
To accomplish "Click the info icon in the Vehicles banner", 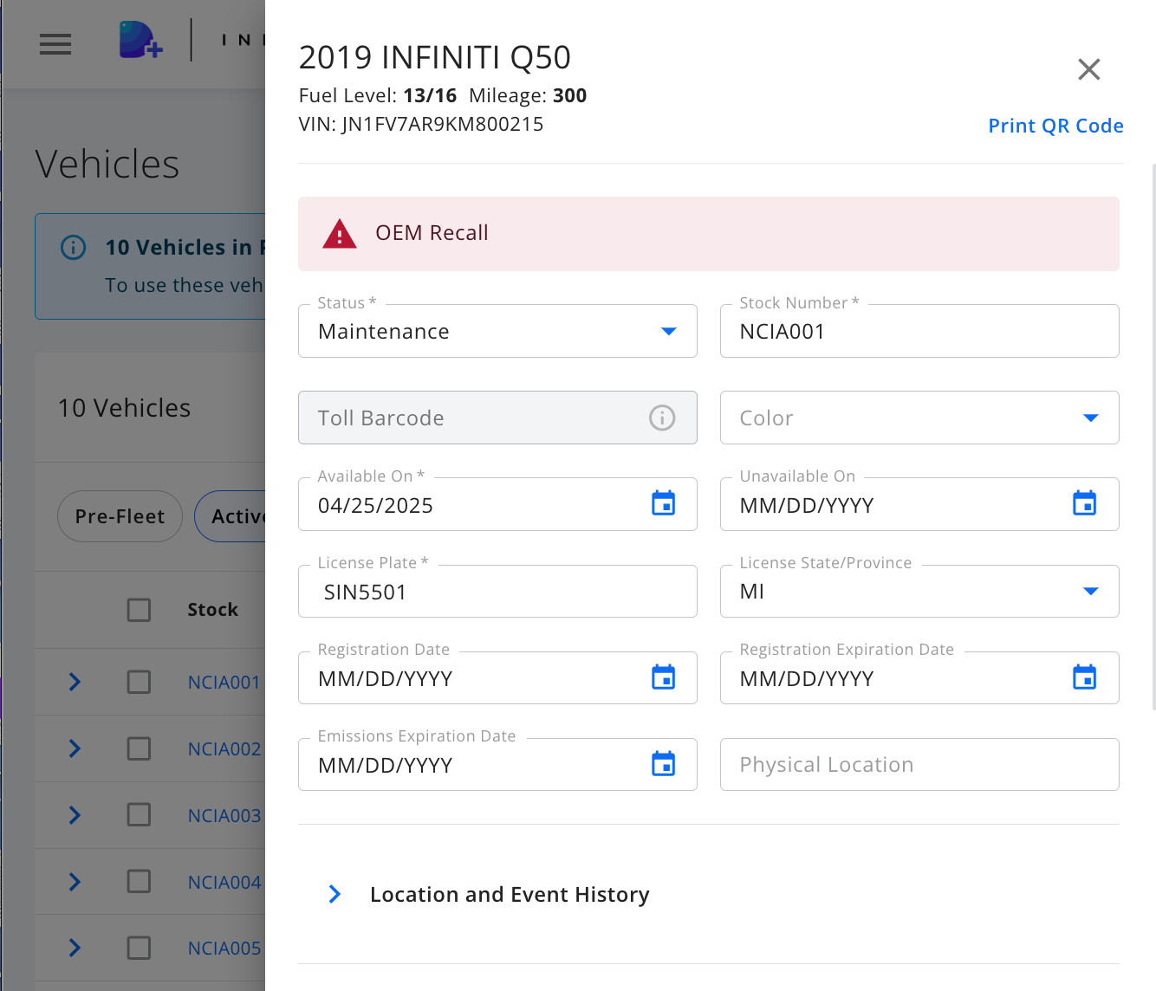I will coord(74,248).
